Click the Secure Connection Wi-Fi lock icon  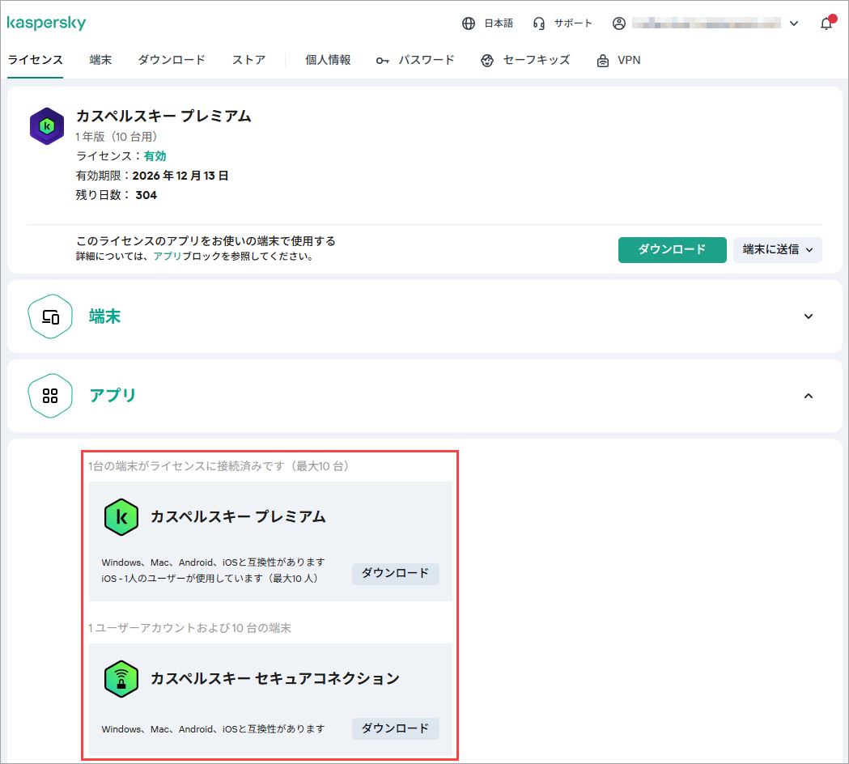coord(121,679)
